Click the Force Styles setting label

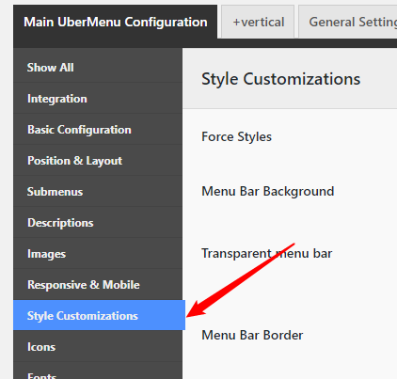pos(236,137)
